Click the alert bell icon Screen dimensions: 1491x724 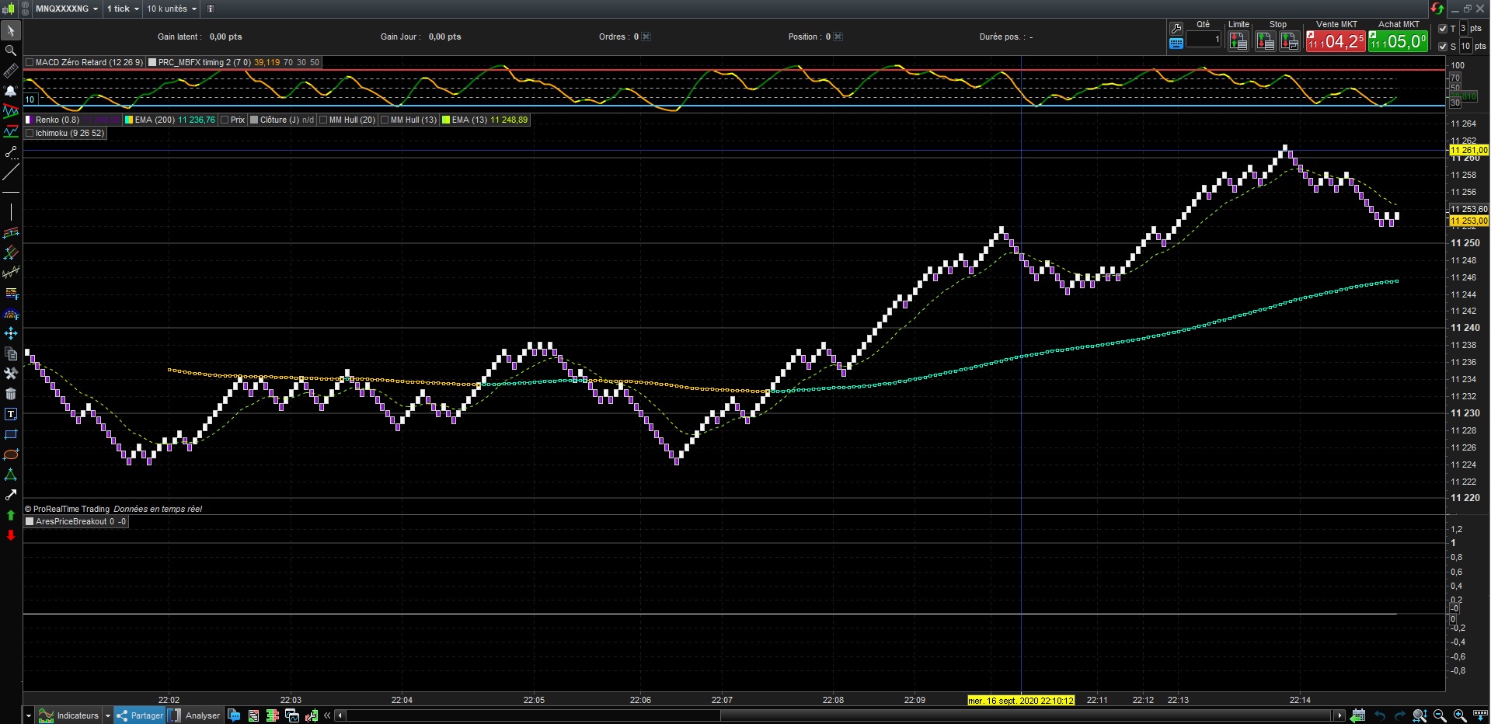pyautogui.click(x=11, y=91)
